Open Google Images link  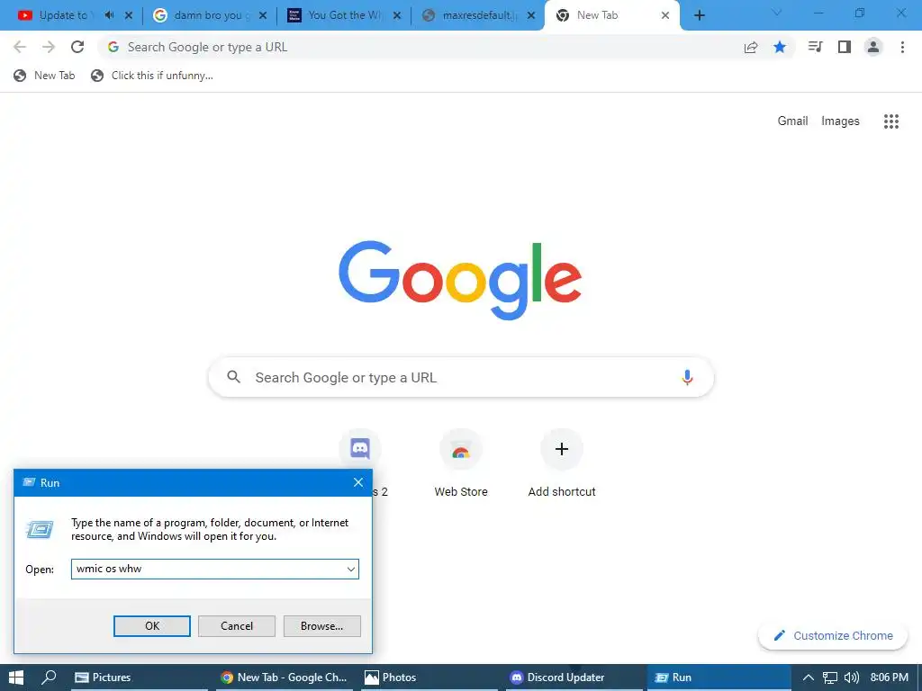(x=840, y=121)
